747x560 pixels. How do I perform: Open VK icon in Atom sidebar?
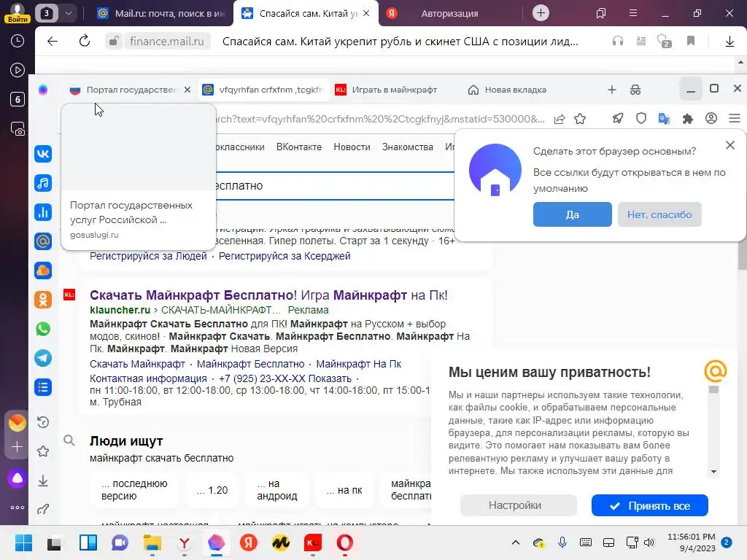pos(43,154)
